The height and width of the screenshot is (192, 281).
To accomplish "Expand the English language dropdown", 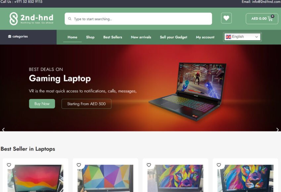I will point(242,37).
